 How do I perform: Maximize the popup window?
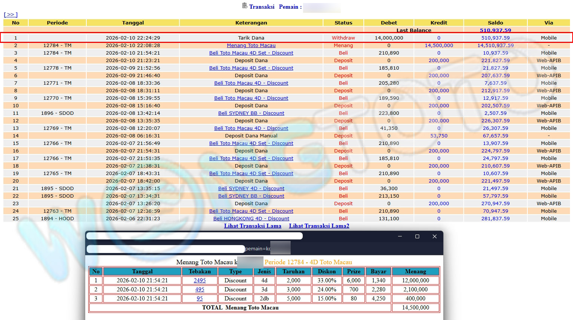pyautogui.click(x=417, y=236)
